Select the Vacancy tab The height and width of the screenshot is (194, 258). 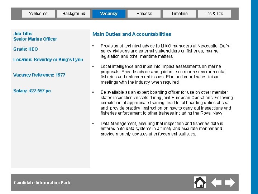click(x=109, y=14)
